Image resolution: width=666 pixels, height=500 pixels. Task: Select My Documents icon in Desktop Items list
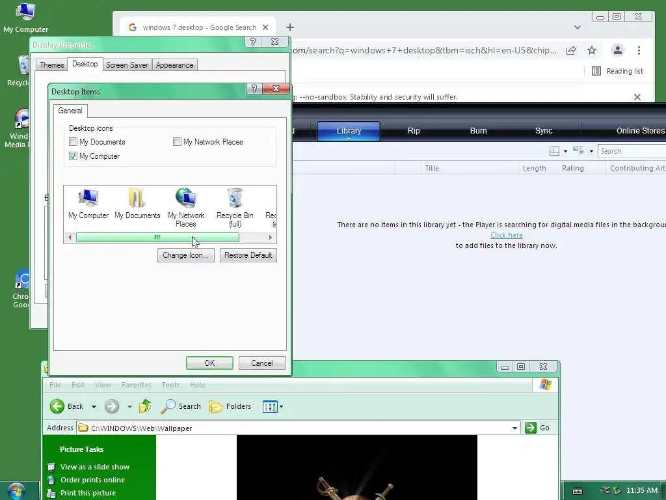137,204
